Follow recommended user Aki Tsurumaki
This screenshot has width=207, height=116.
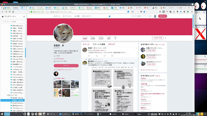151,57
